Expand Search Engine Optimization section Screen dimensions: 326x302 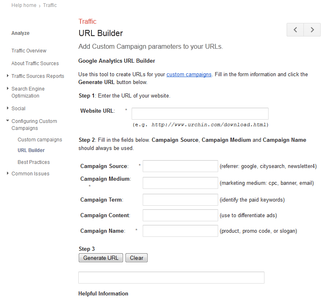point(8,89)
